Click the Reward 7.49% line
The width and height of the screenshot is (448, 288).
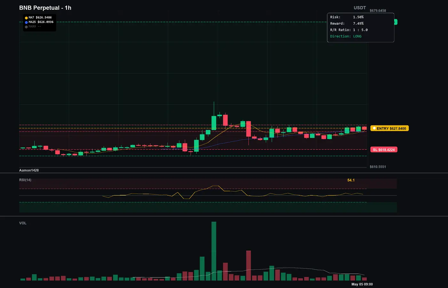coord(347,23)
